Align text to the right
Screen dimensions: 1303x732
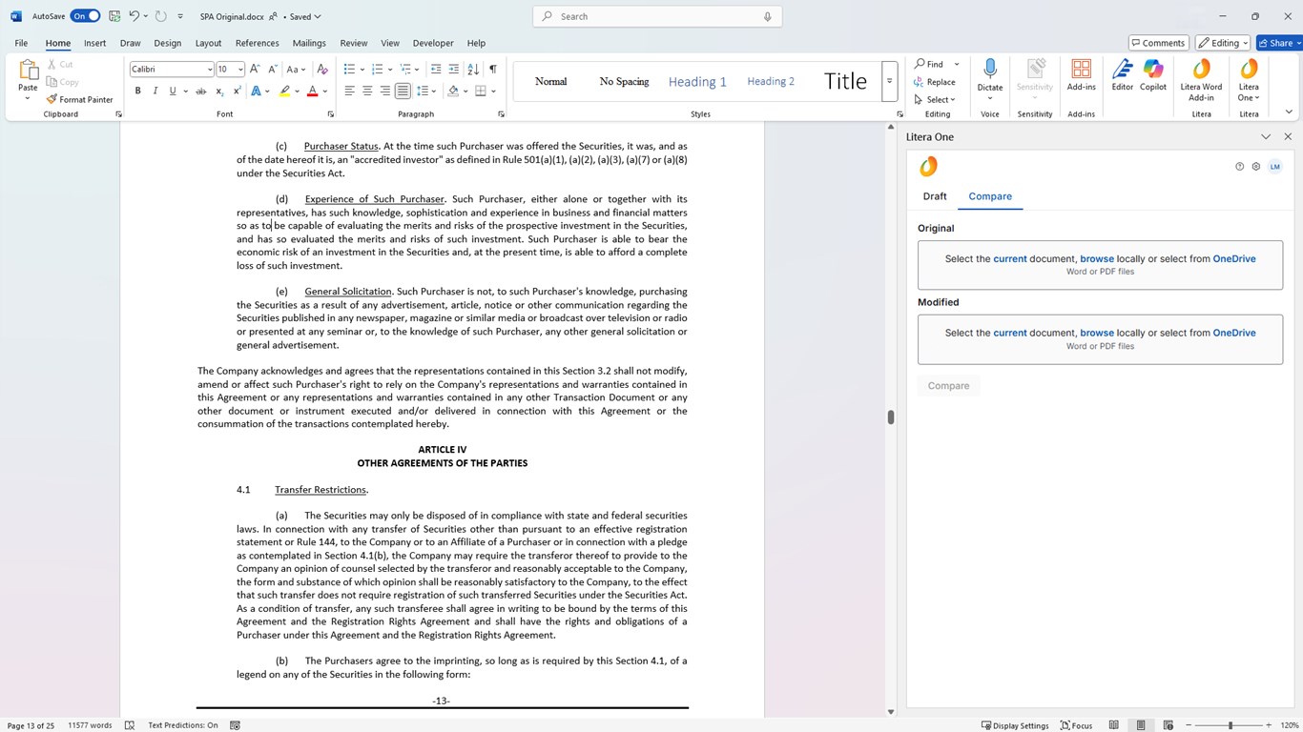tap(385, 91)
